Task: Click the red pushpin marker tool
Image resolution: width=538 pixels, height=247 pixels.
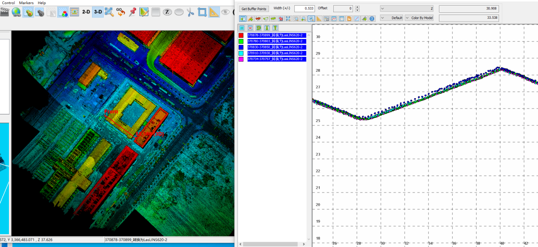Action: pos(132,12)
